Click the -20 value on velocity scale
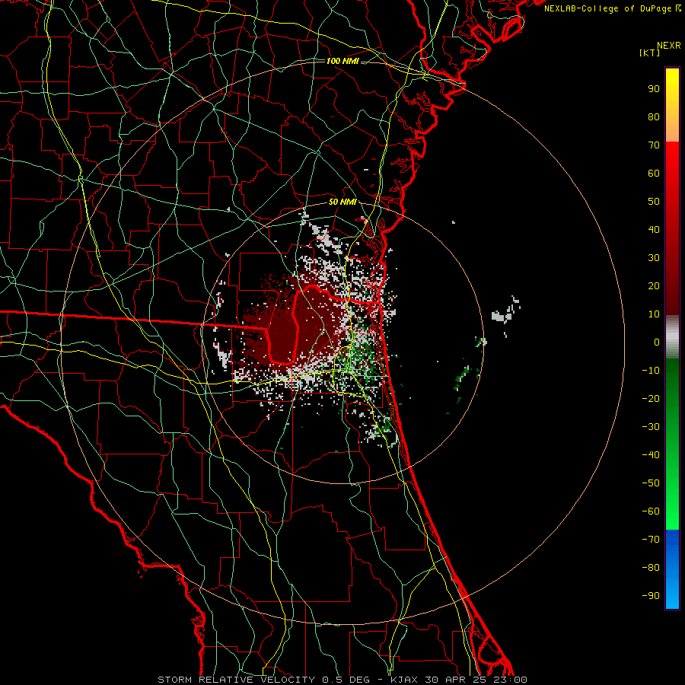Screen dimensions: 685x685 (651, 399)
